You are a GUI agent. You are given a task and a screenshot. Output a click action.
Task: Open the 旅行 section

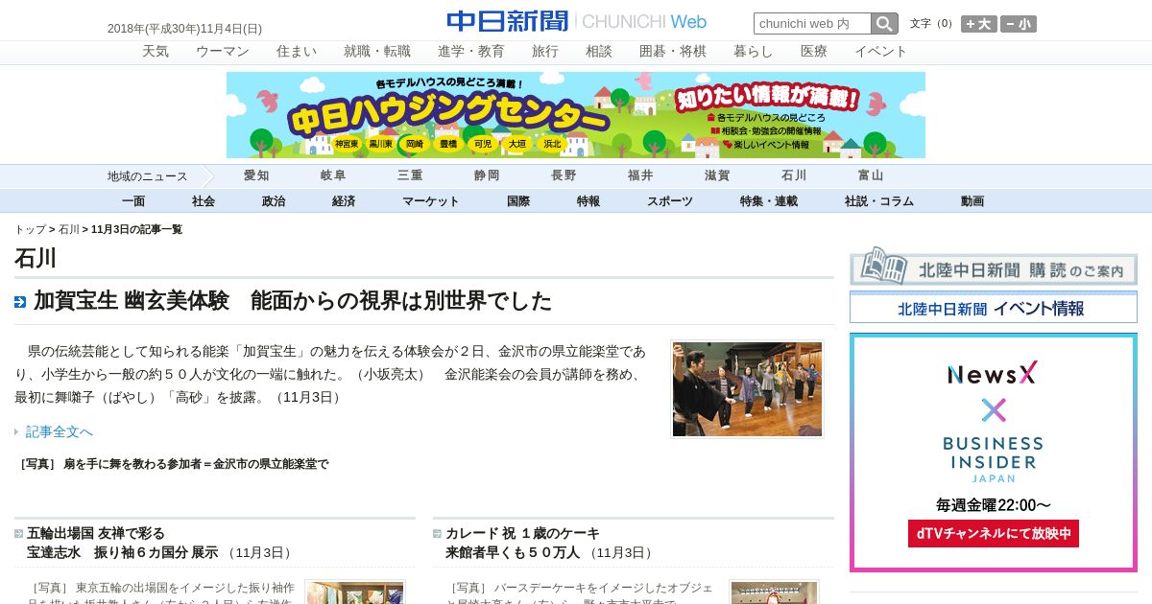(x=545, y=52)
